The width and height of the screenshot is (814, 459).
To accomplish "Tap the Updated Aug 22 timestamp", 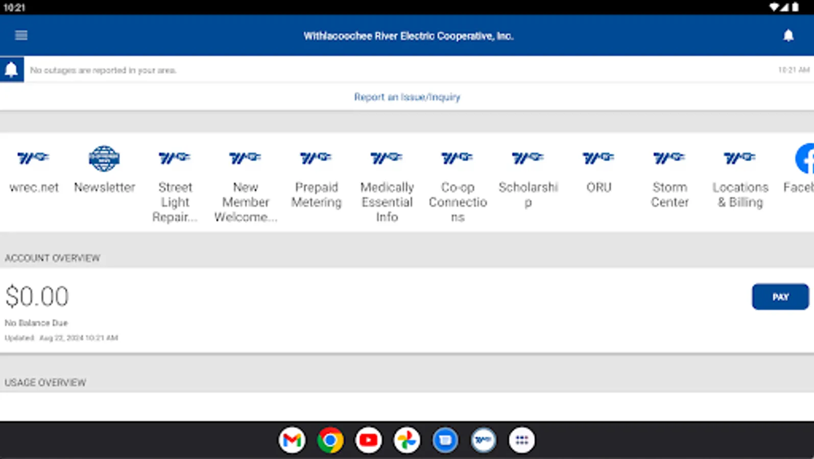I will 61,338.
